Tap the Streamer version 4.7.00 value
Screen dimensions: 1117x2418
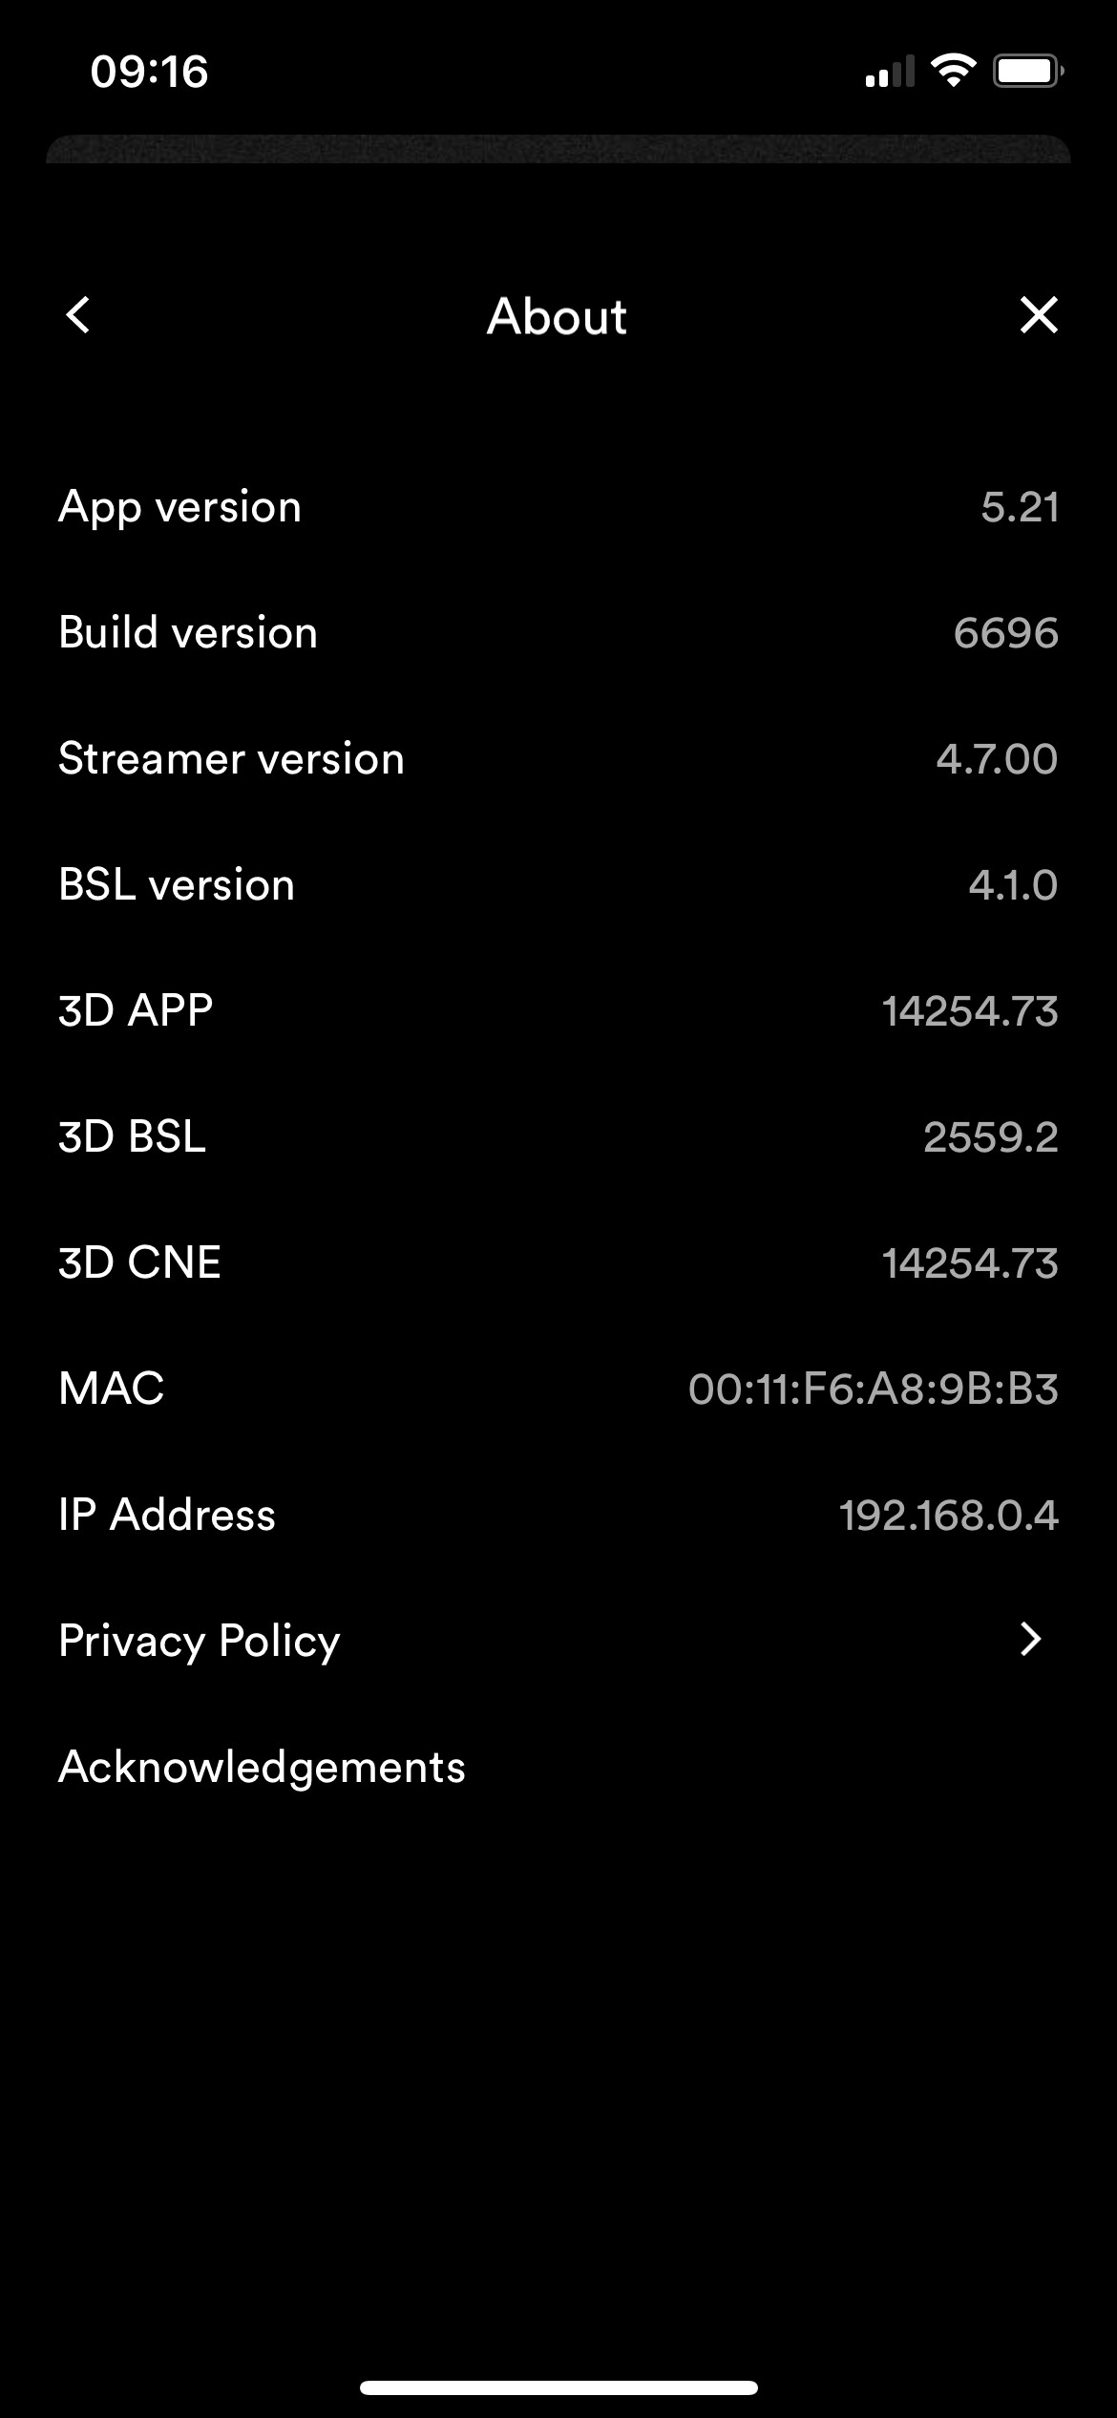pyautogui.click(x=997, y=759)
